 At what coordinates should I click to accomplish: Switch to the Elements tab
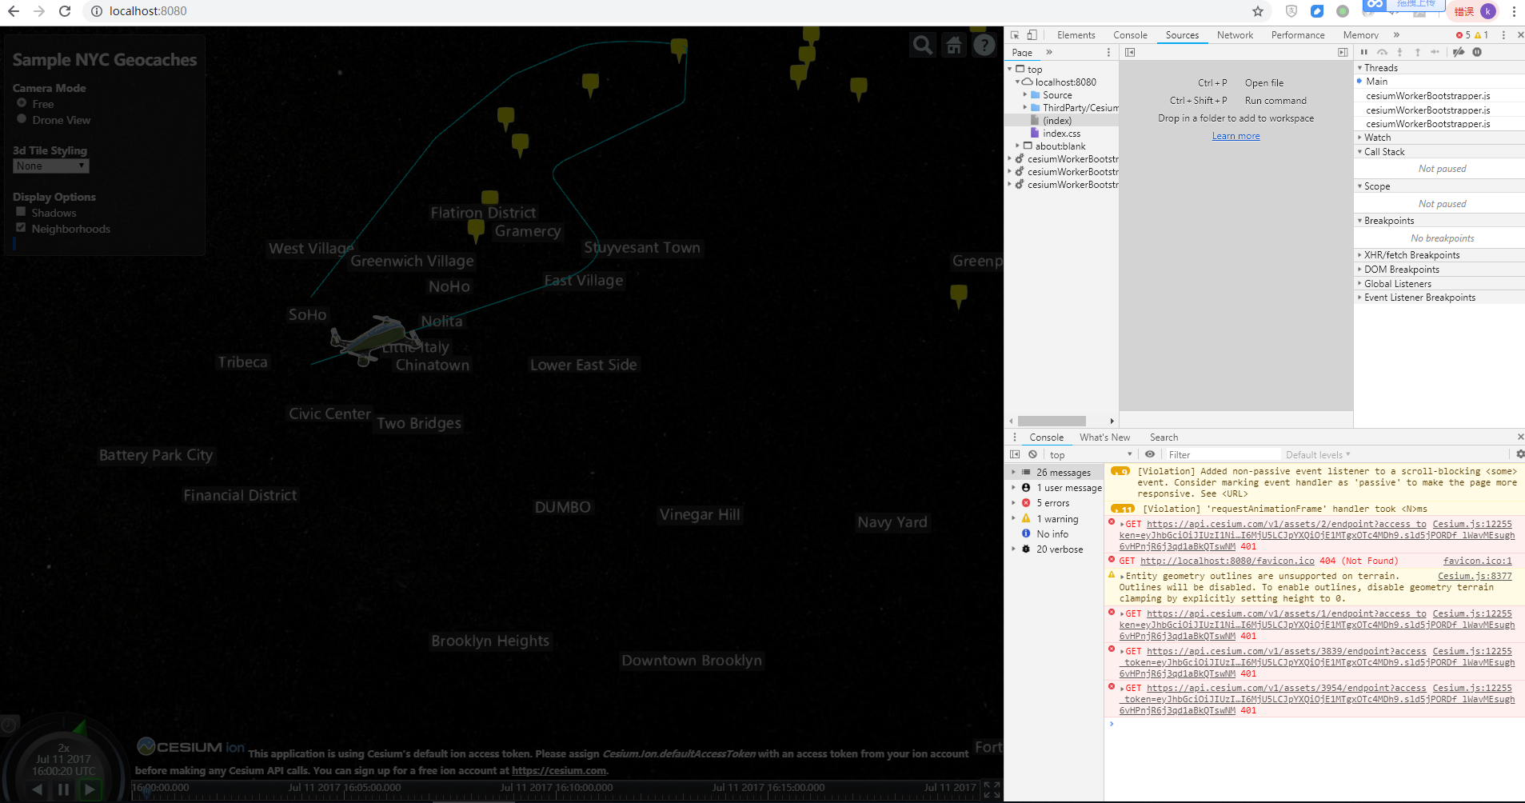pos(1076,35)
